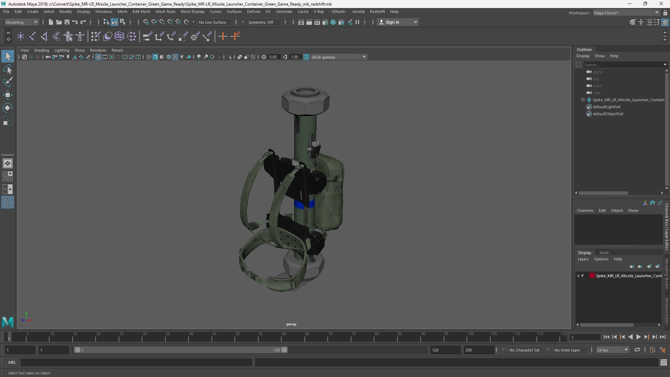
Task: Switch to four view layout icon
Action: pyautogui.click(x=8, y=176)
